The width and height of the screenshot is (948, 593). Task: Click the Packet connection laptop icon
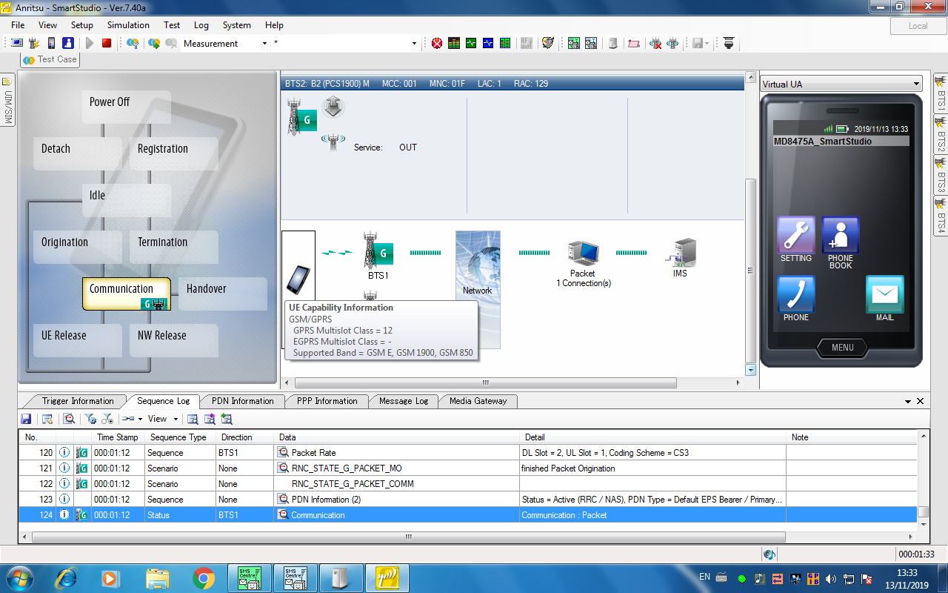coord(583,253)
